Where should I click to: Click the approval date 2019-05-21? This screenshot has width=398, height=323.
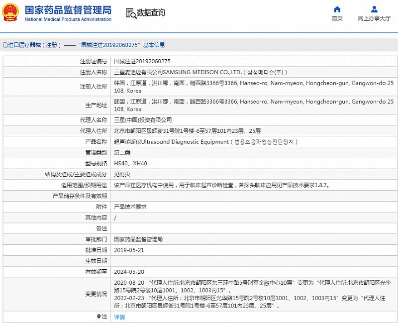(129, 250)
